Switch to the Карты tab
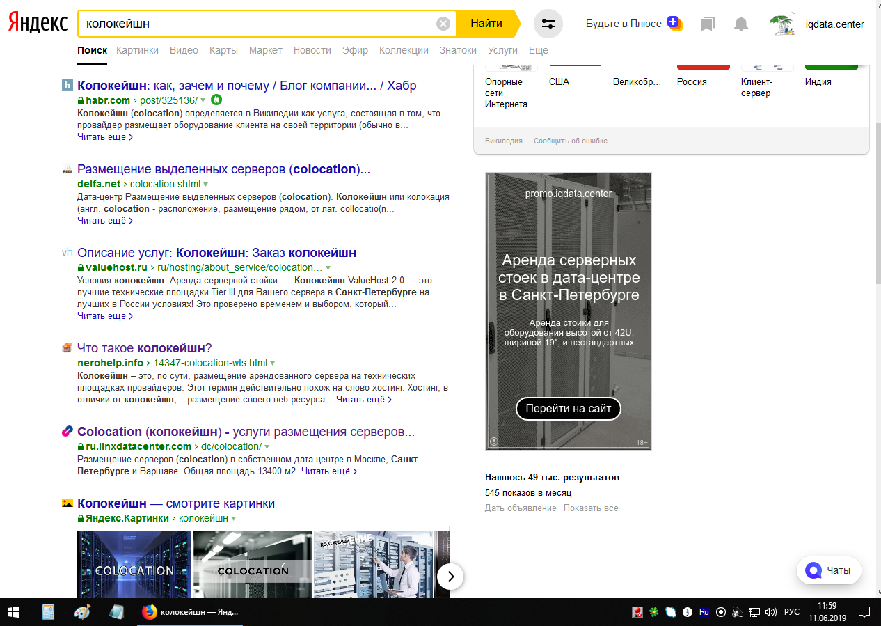Screen dimensions: 881x626 (223, 50)
